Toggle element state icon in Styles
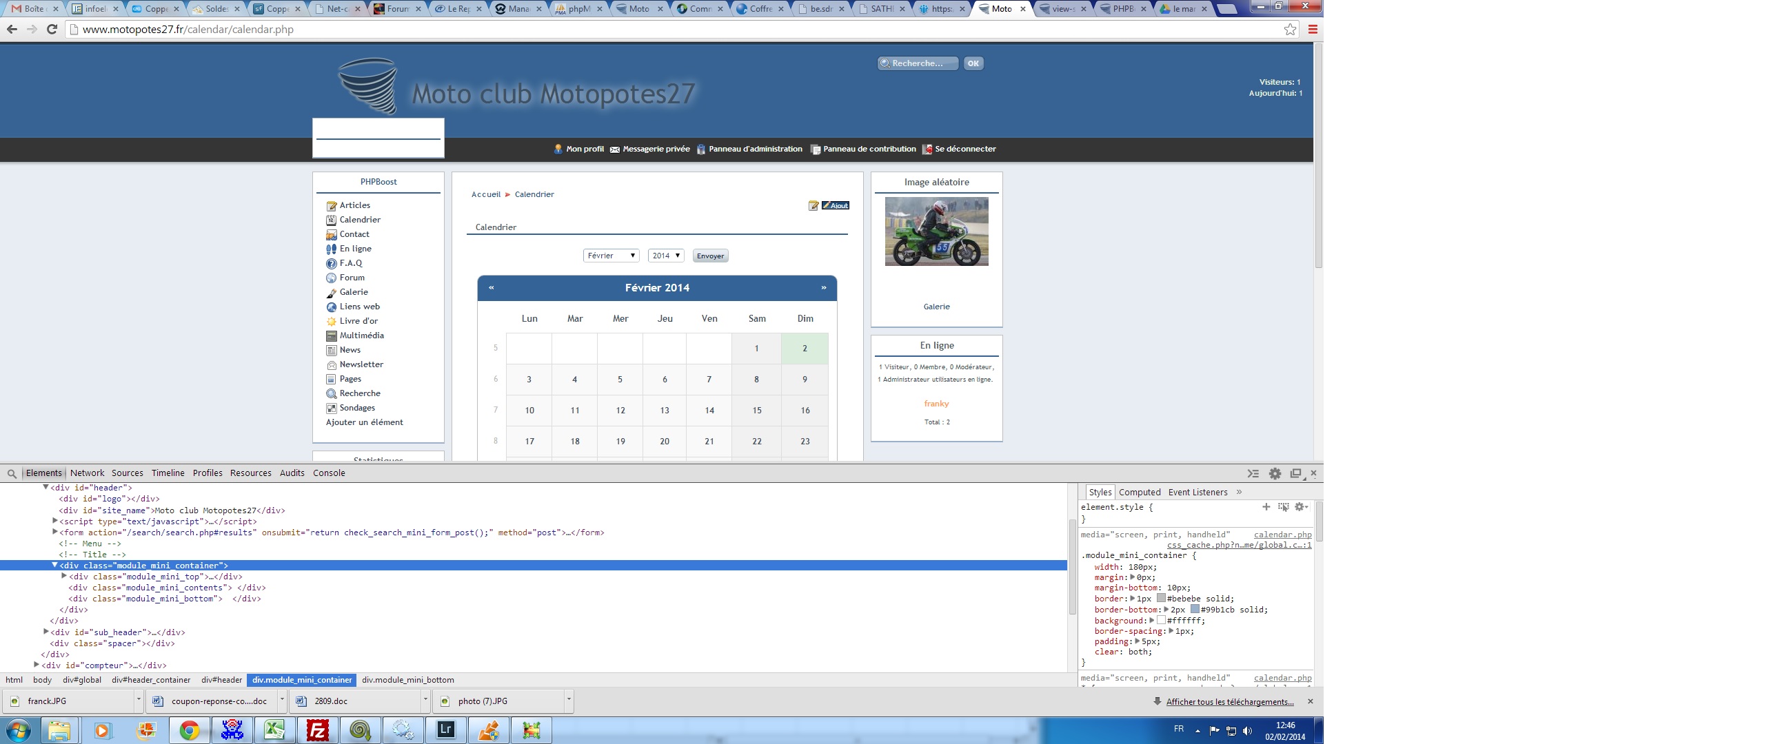This screenshot has width=1789, height=744. 1284,507
